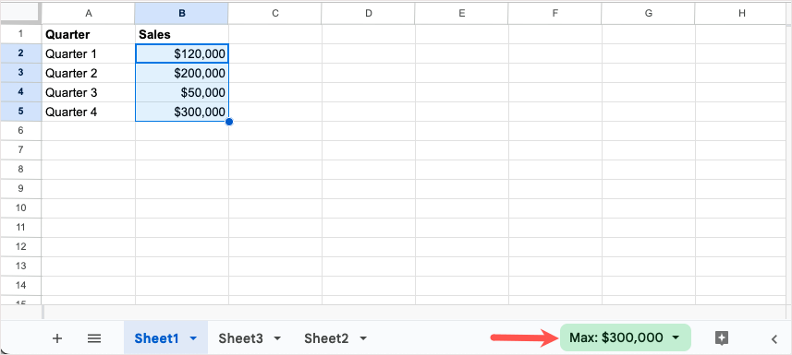Open Sheet2 tab dropdown arrow
The height and width of the screenshot is (355, 792).
pos(362,339)
